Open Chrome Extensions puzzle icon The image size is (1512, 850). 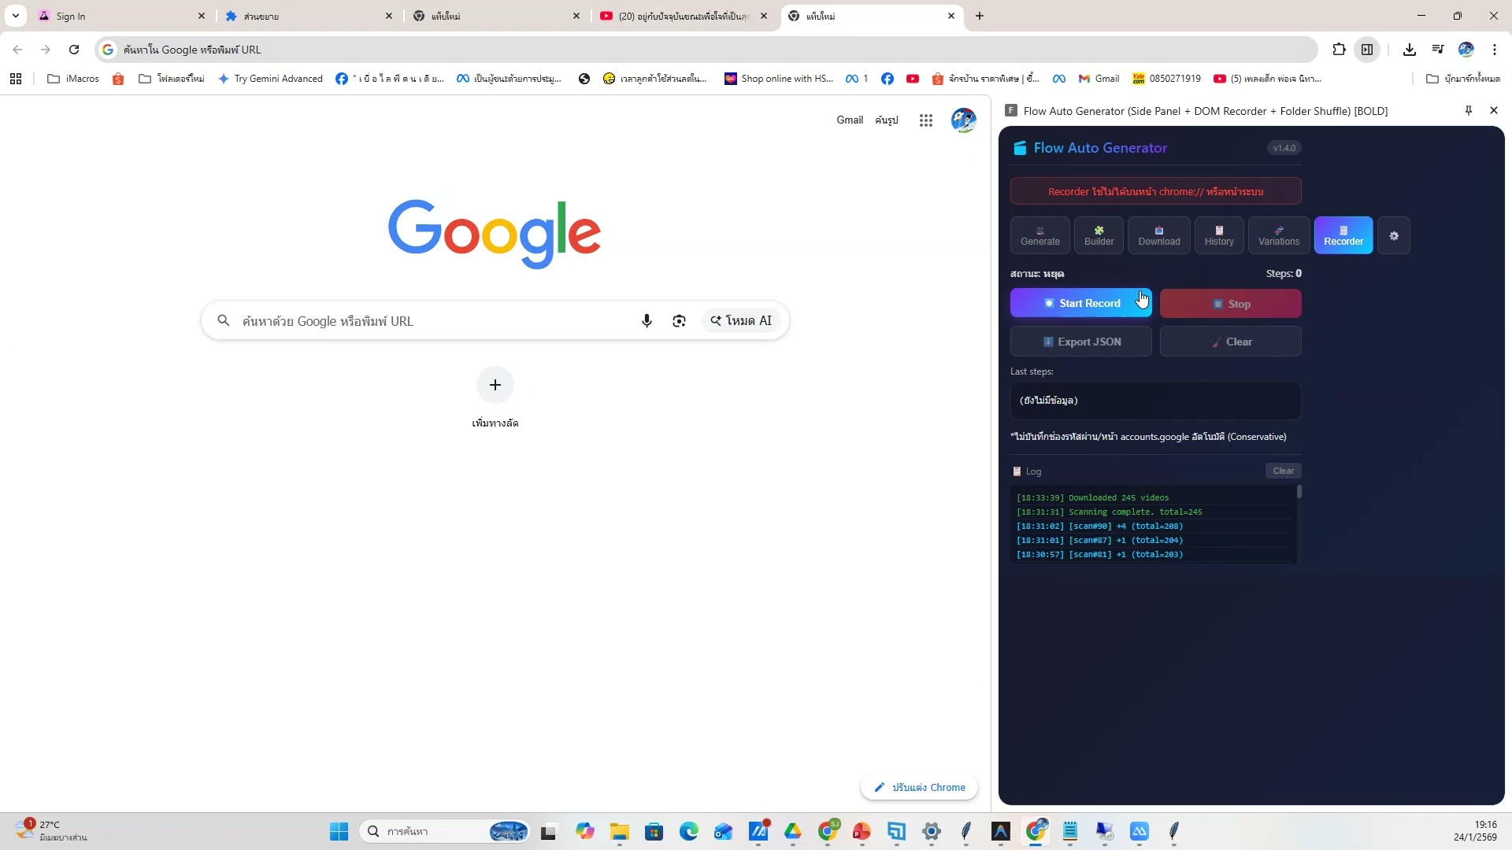tap(1339, 50)
